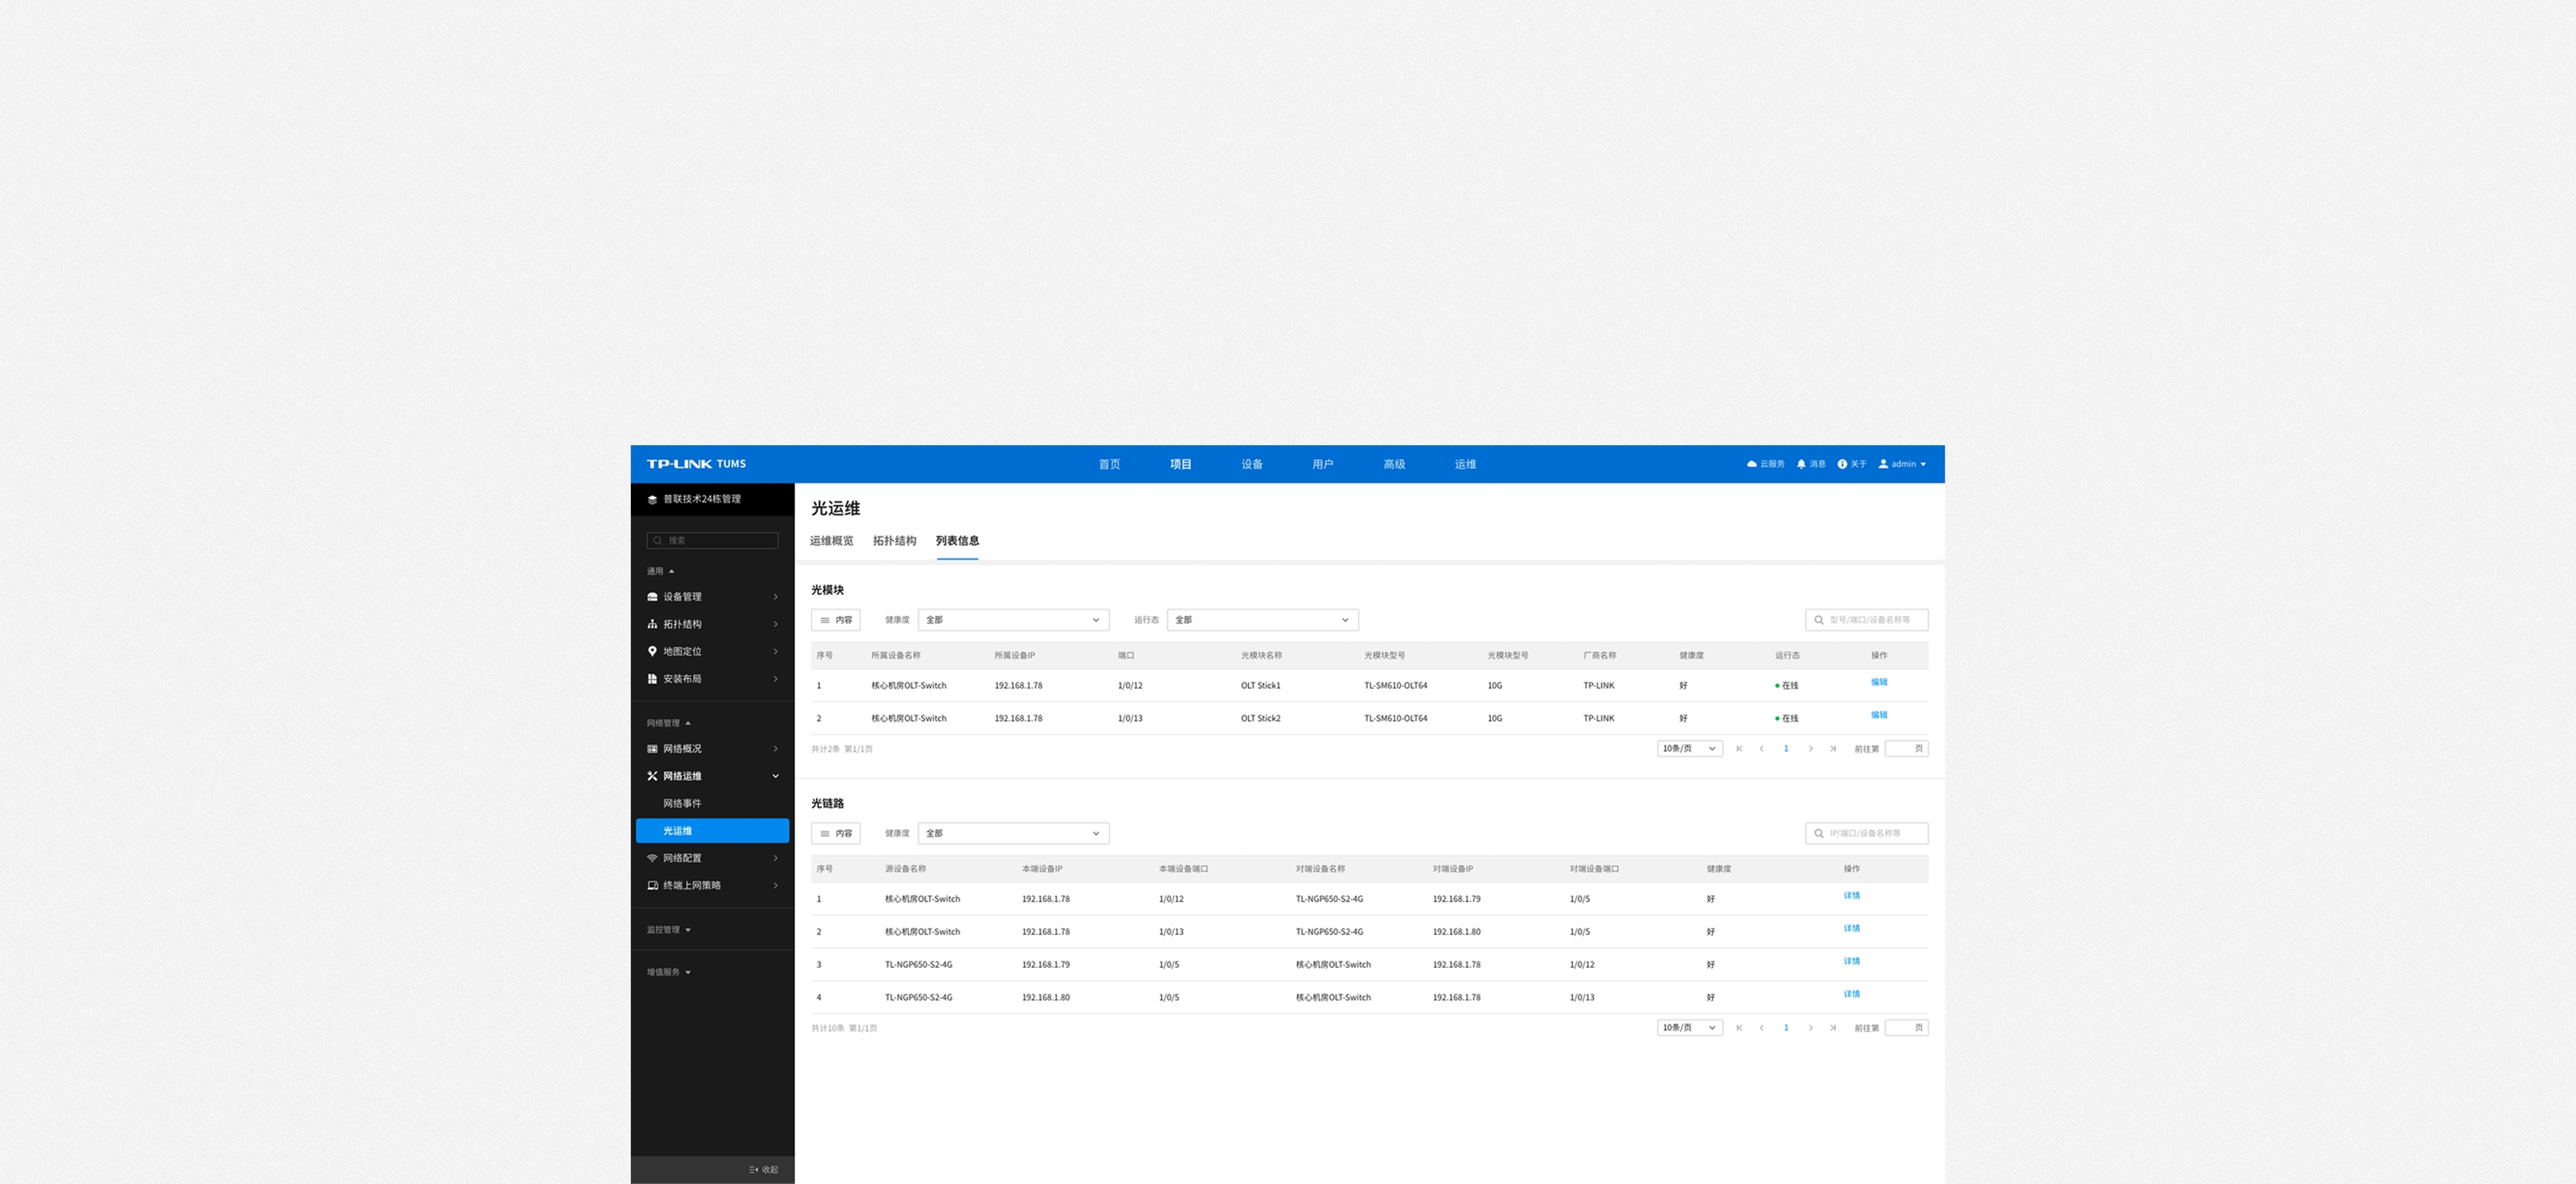Collapse the 网络运维 sidebar section
2576x1184 pixels.
[775, 776]
